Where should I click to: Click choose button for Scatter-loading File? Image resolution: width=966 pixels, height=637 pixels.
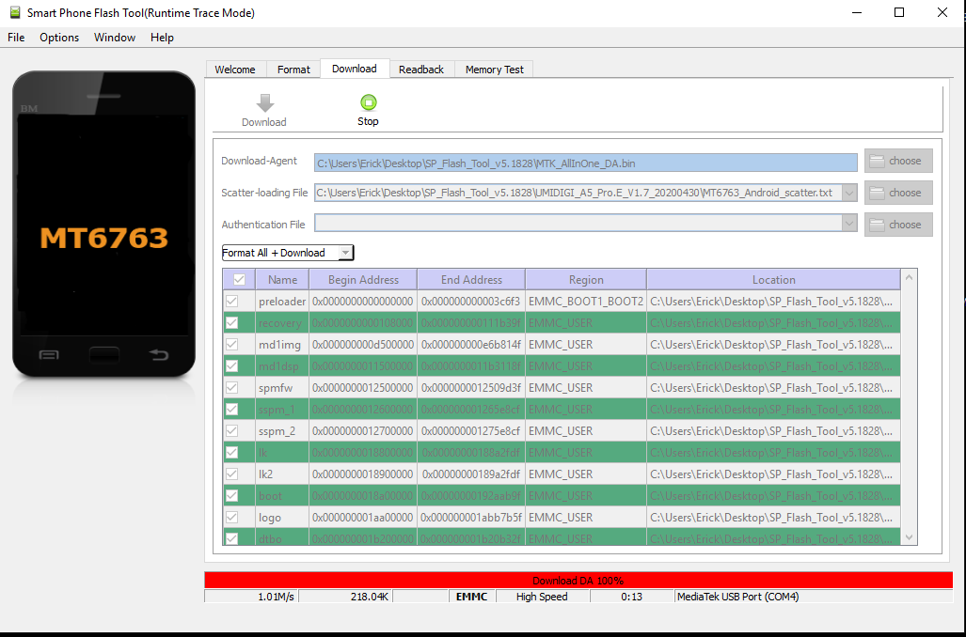[x=898, y=193]
